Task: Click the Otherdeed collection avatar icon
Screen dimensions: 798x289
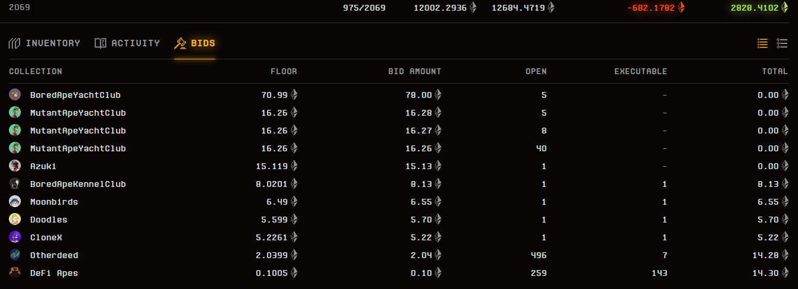Action: 15,255
